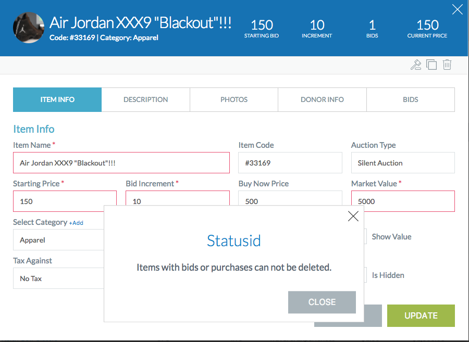Click the Starting Price field
469x342 pixels.
pos(65,201)
